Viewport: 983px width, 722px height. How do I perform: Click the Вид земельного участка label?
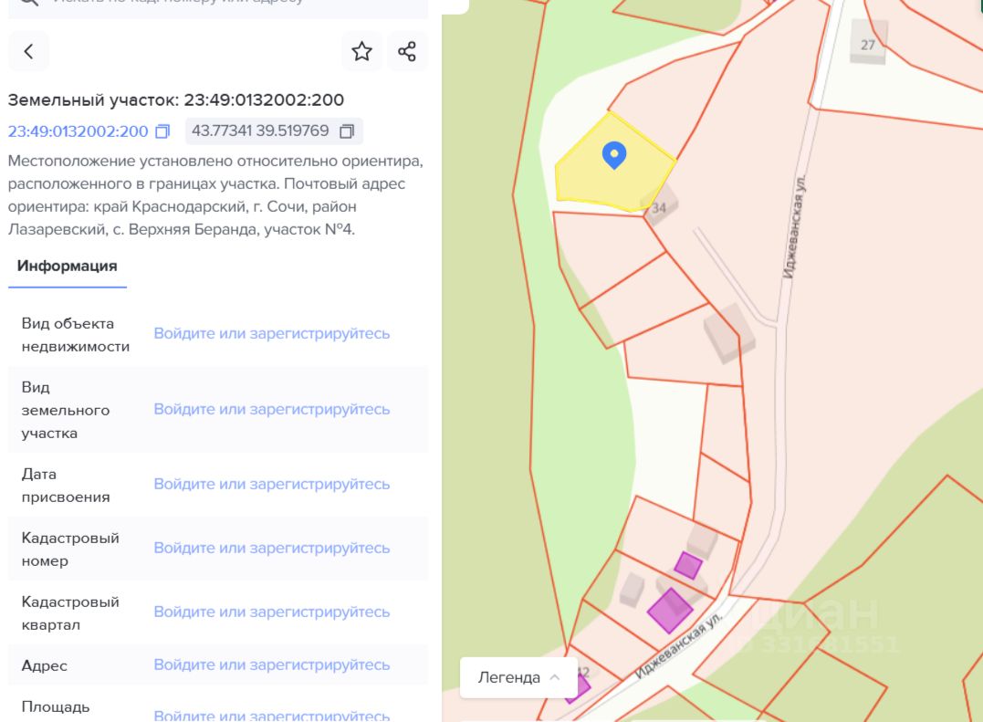pos(65,411)
